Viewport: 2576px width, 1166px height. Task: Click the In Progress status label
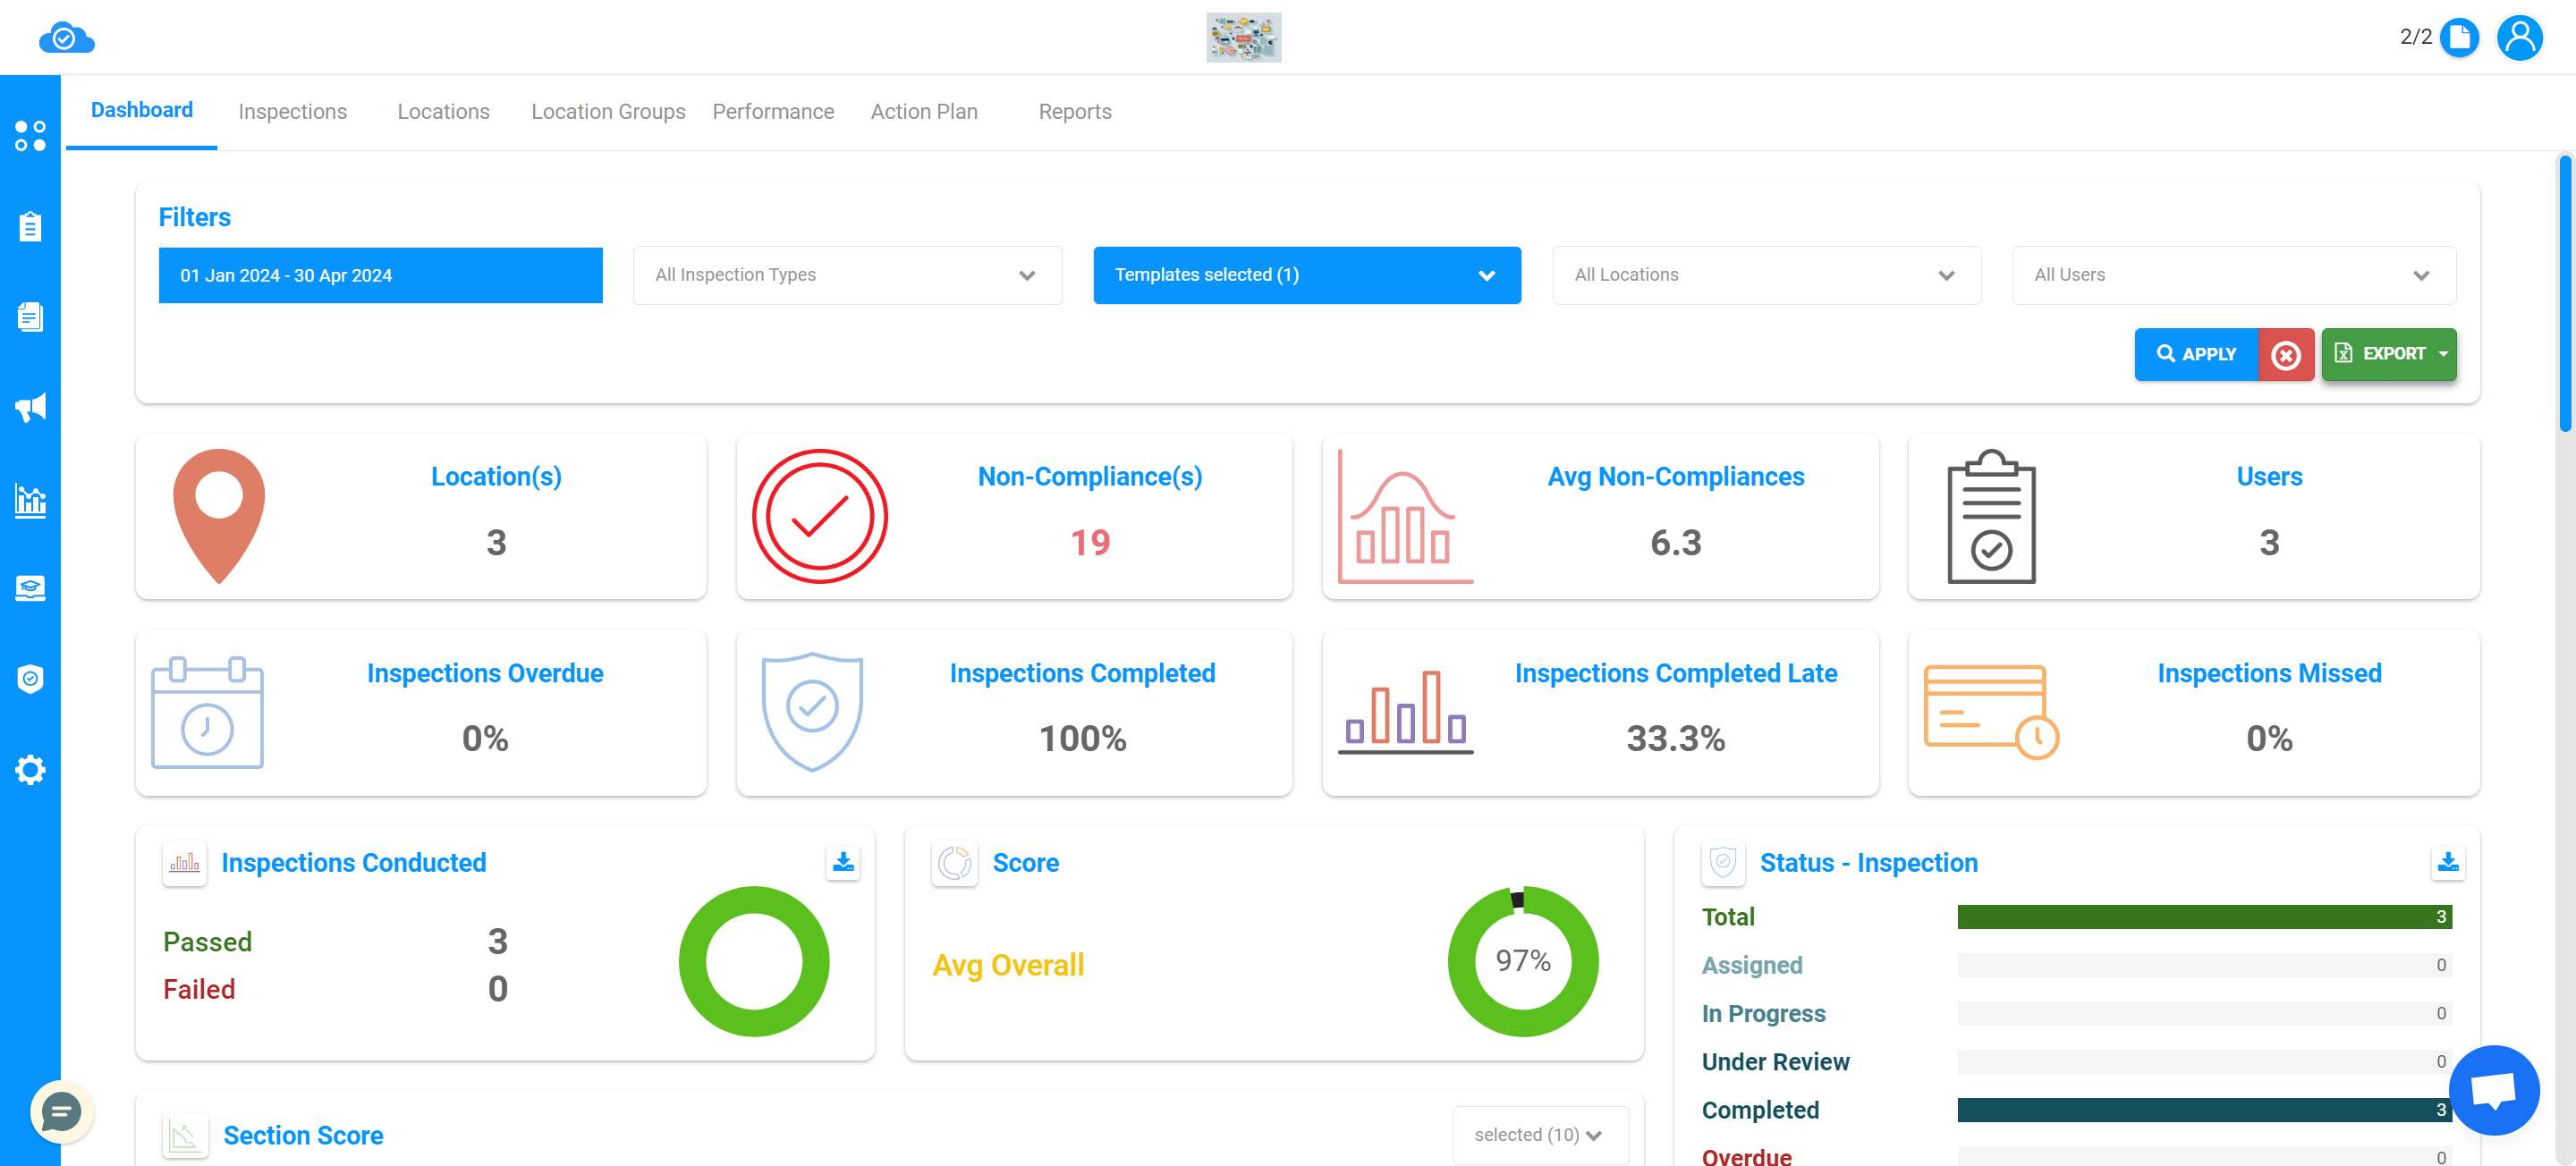[x=1763, y=1014]
